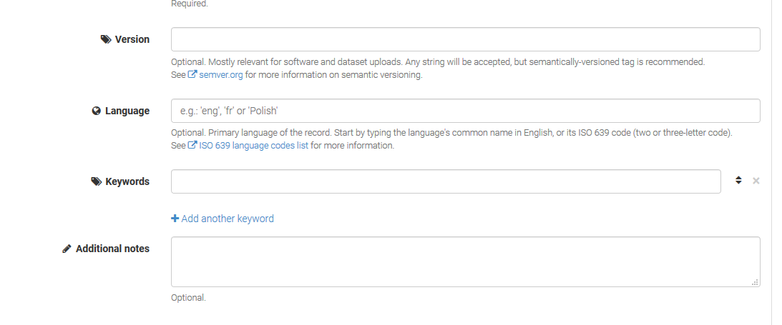Add another keyword
The width and height of the screenshot is (782, 325).
tap(228, 219)
